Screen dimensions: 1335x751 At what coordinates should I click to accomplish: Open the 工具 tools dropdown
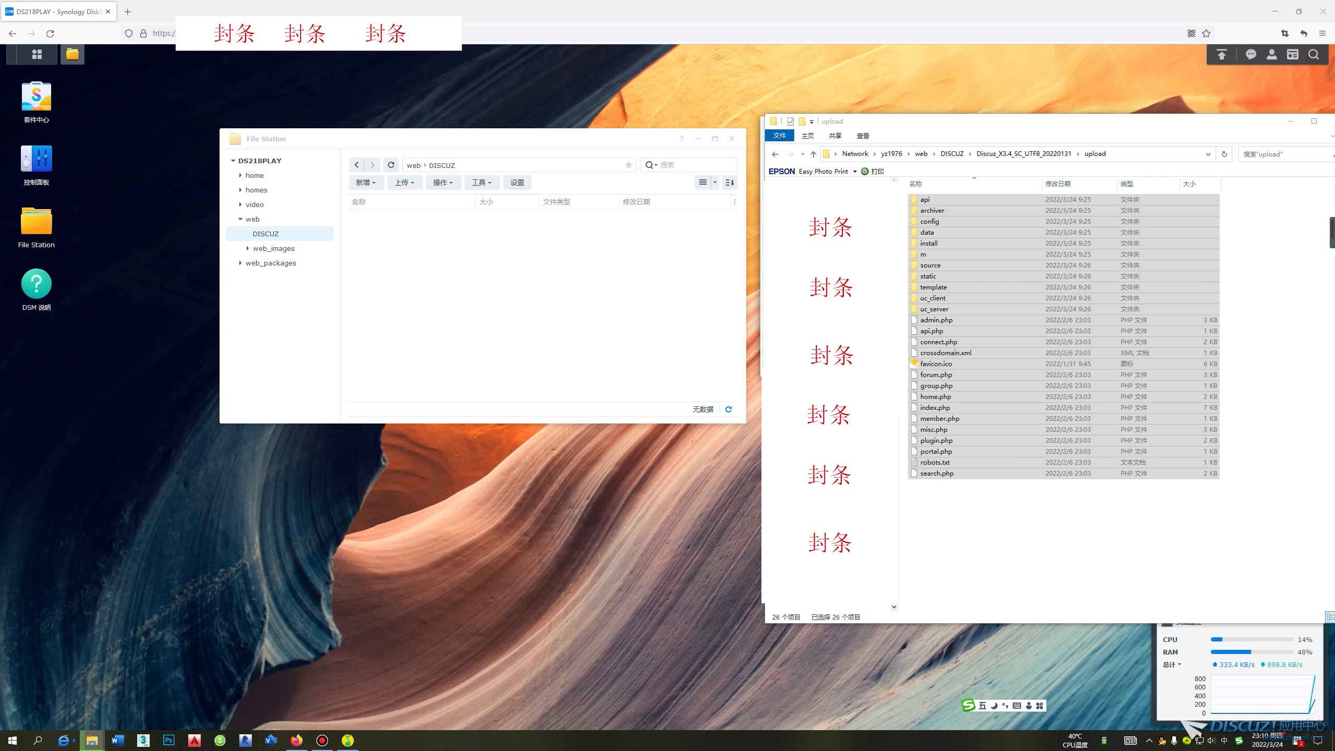tap(482, 183)
